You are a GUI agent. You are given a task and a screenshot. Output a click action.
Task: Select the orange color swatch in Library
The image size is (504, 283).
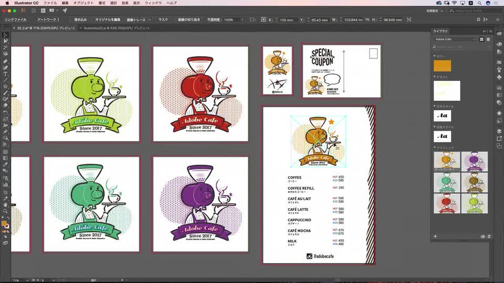(442, 66)
